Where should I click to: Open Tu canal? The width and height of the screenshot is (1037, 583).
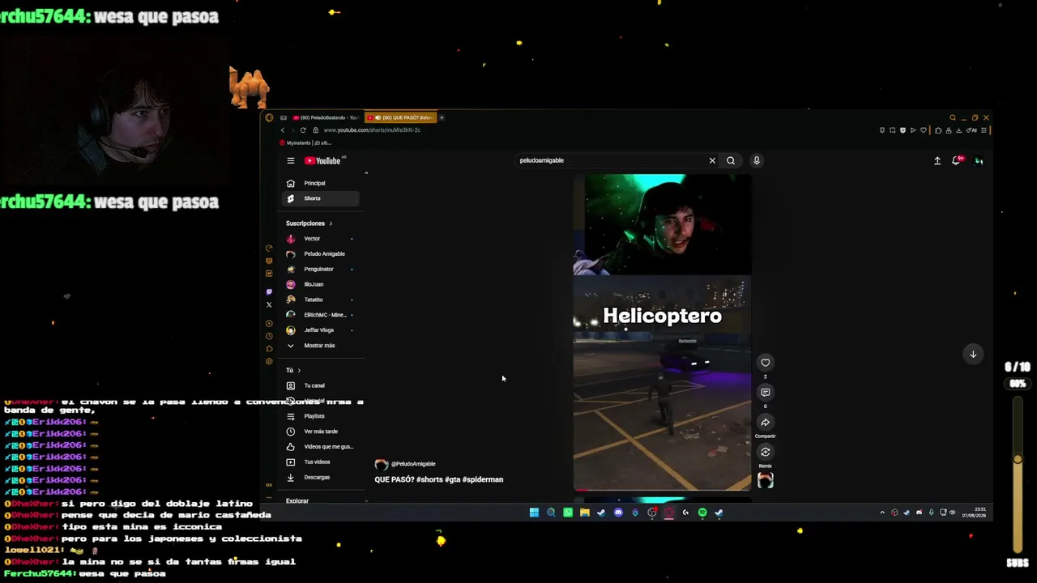[x=320, y=385]
